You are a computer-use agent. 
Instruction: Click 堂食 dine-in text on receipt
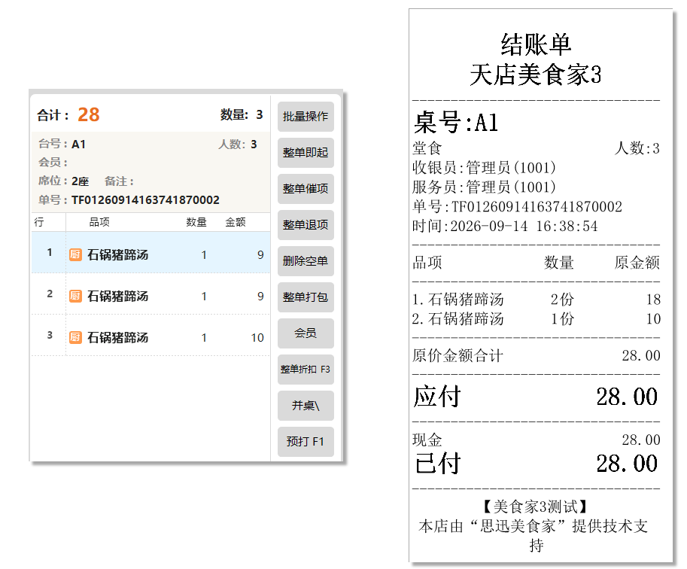[427, 148]
